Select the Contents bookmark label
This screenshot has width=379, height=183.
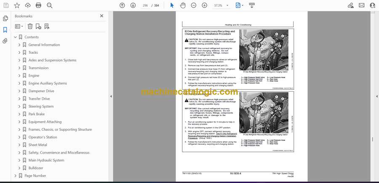pyautogui.click(x=32, y=37)
